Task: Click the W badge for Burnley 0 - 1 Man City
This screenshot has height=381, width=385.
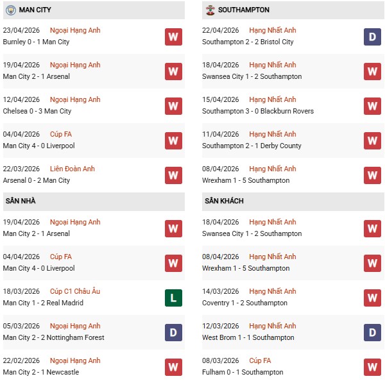Action: [x=173, y=37]
